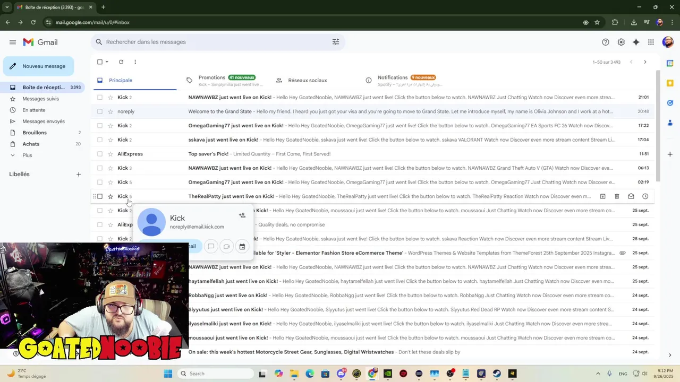The width and height of the screenshot is (680, 382).
Task: Open the browser tab search dropdown
Action: click(x=7, y=7)
